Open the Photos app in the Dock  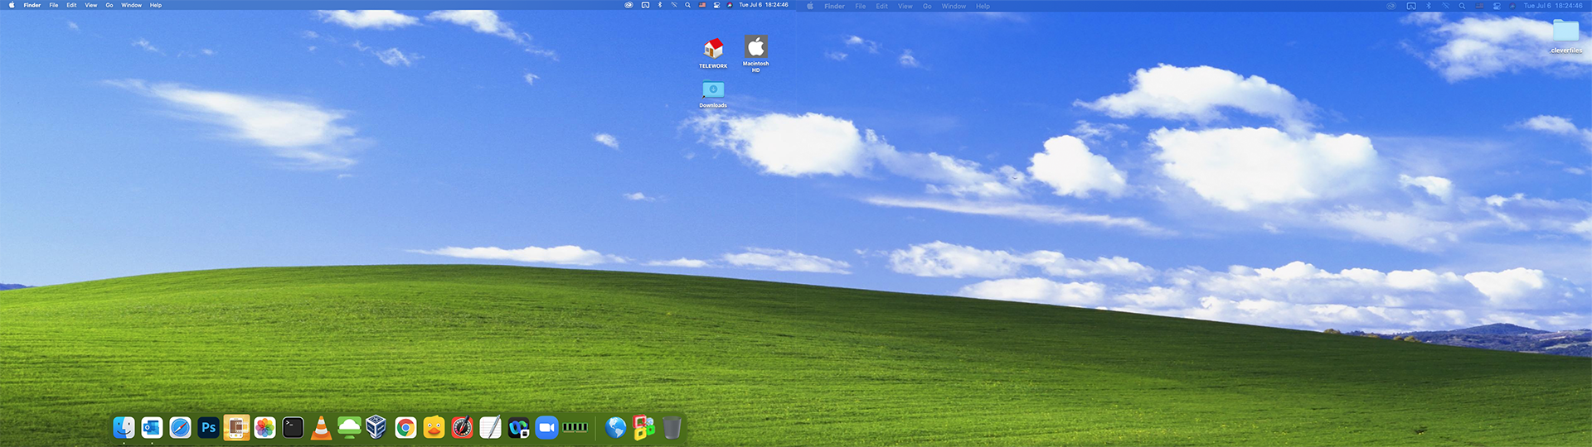(x=265, y=427)
